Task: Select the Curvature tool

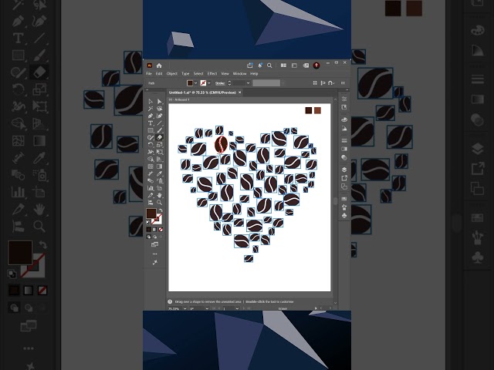Action: pyautogui.click(x=160, y=116)
